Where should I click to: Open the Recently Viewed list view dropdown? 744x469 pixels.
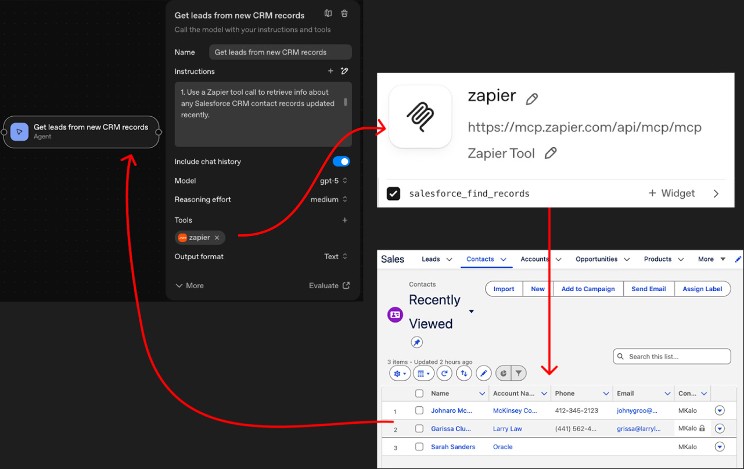[471, 312]
